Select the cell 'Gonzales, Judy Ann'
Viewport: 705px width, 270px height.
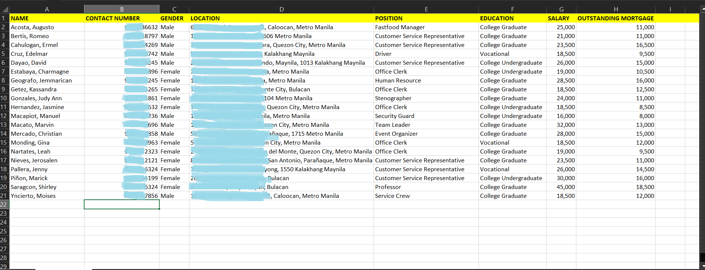pos(47,98)
